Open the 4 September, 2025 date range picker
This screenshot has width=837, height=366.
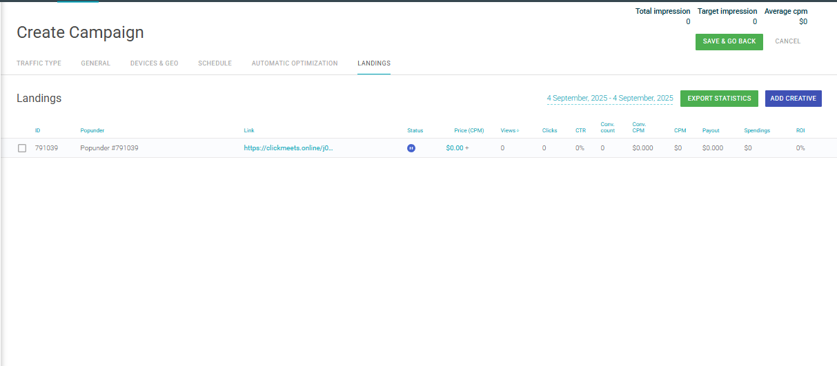click(609, 99)
